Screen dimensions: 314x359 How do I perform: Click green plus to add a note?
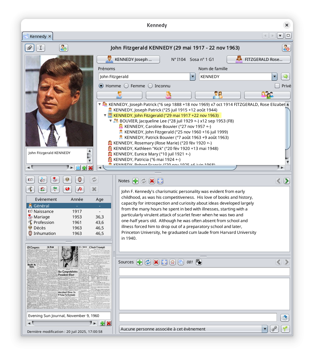pyautogui.click(x=136, y=181)
